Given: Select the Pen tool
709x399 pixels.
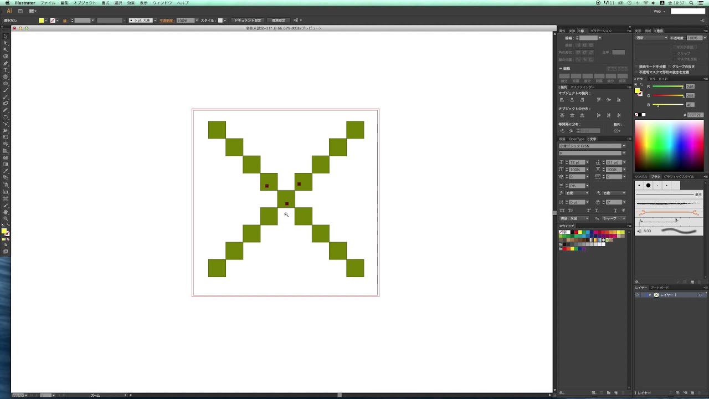Looking at the screenshot, I should 6,63.
